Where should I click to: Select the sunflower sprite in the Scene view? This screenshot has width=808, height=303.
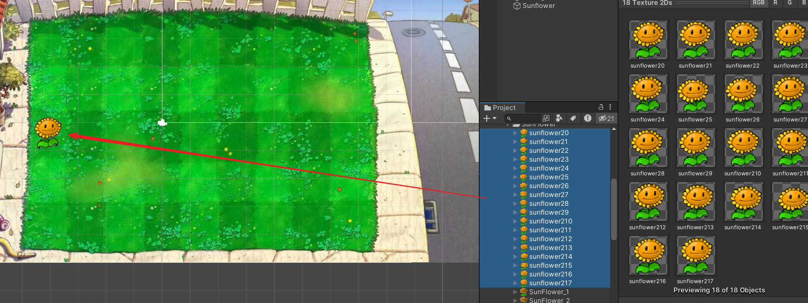[48, 133]
